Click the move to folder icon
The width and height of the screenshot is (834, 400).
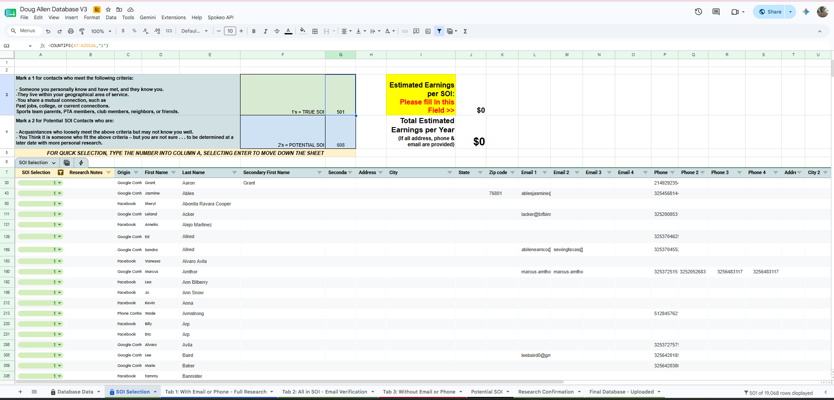pos(119,10)
